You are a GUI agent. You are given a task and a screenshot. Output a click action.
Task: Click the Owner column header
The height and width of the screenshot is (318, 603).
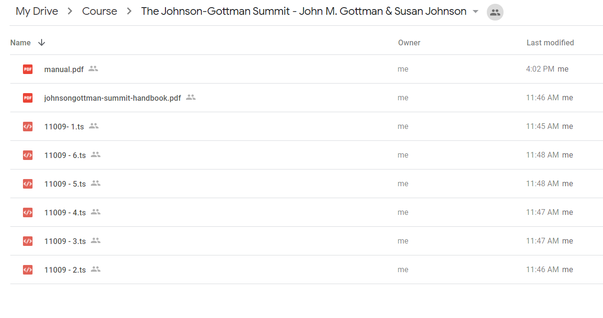click(x=409, y=42)
